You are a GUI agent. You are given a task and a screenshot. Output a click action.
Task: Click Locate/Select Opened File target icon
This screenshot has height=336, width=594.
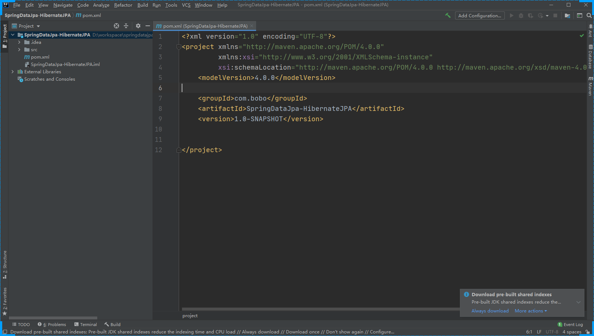coord(116,26)
